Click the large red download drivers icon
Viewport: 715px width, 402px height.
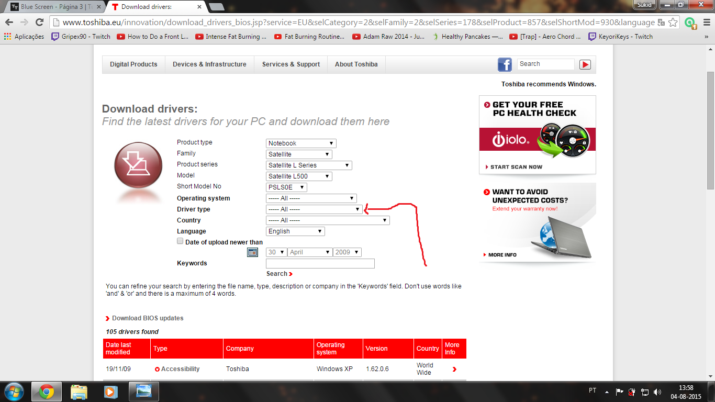click(138, 164)
